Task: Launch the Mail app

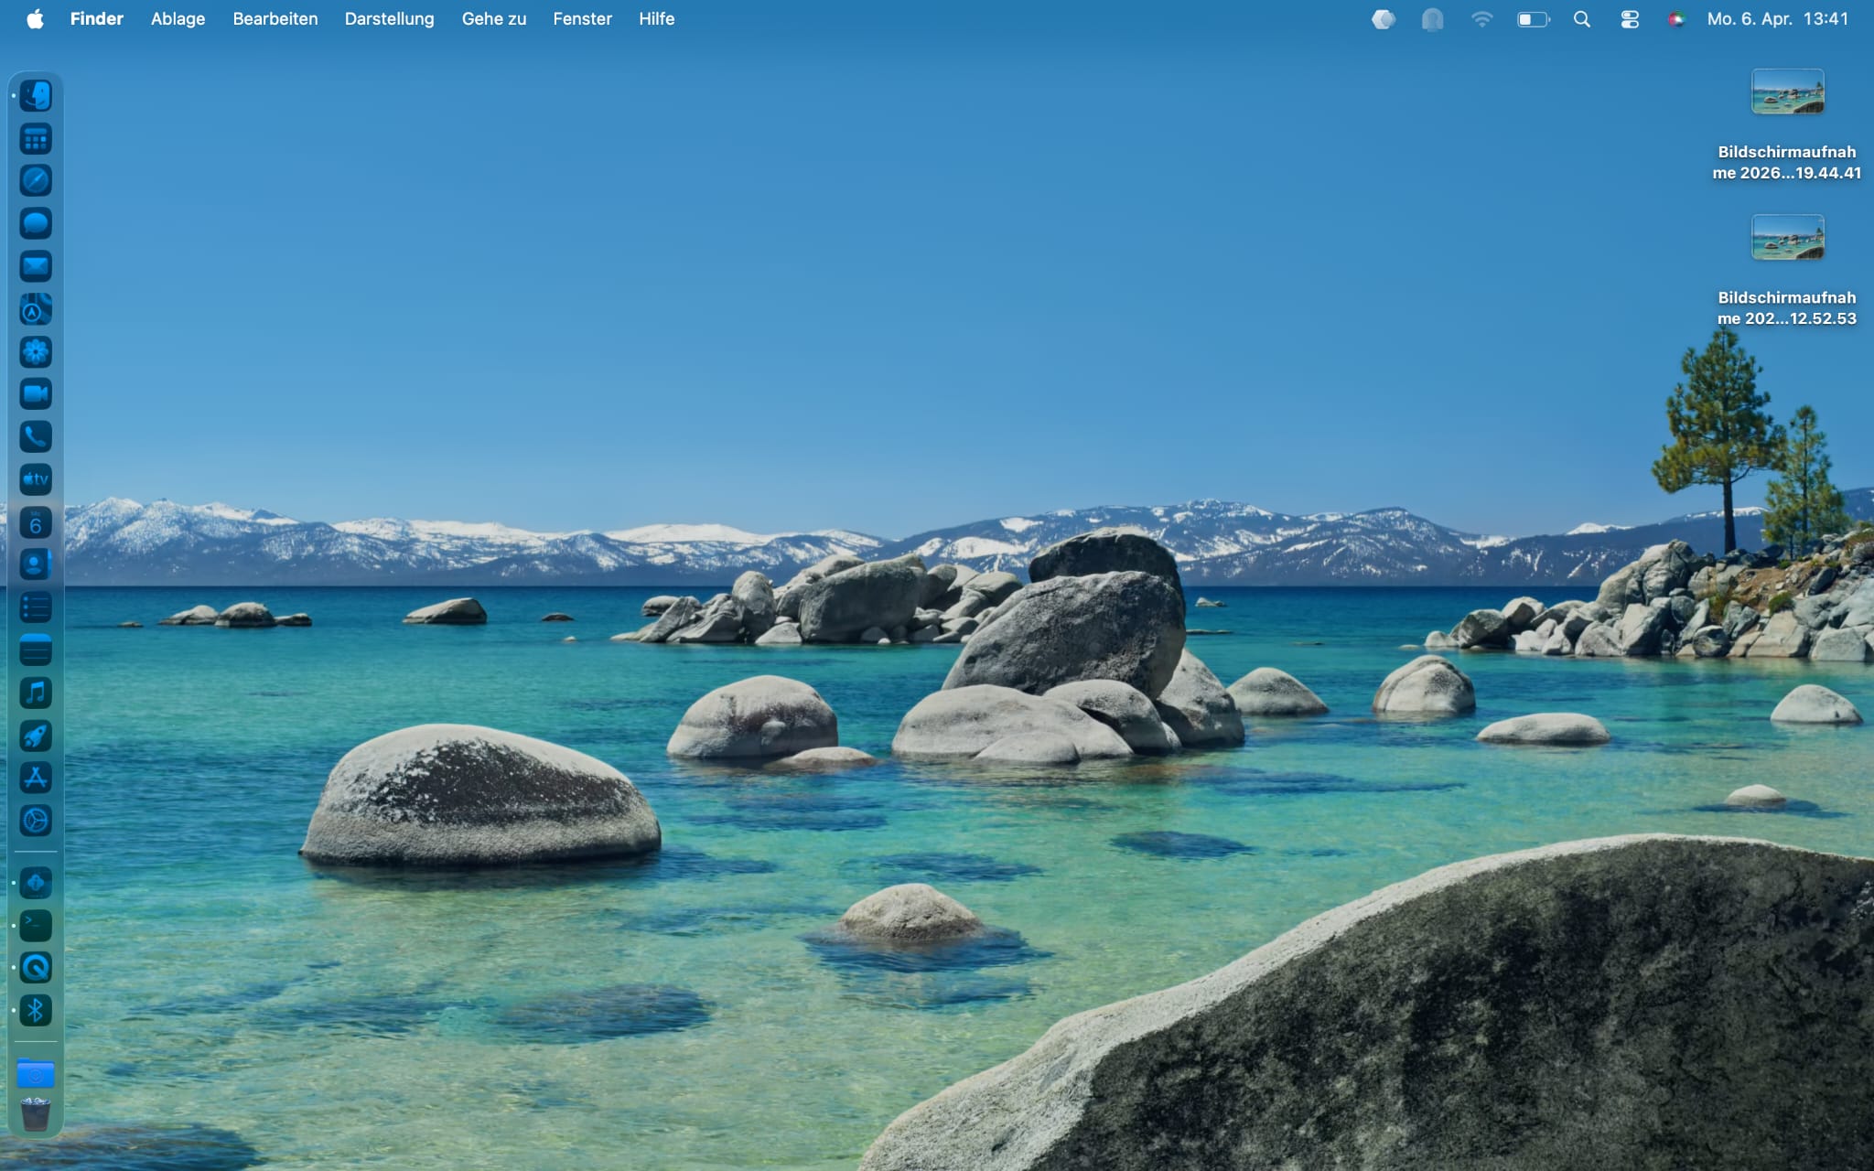Action: (35, 266)
